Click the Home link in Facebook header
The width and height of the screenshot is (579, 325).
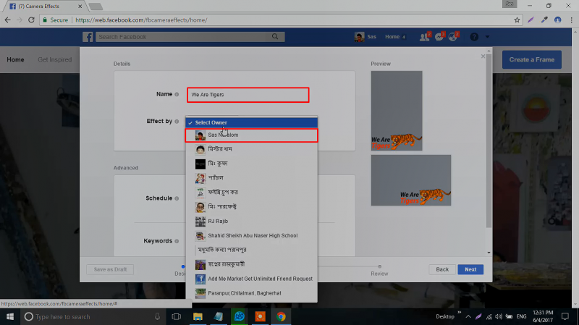[x=392, y=37]
